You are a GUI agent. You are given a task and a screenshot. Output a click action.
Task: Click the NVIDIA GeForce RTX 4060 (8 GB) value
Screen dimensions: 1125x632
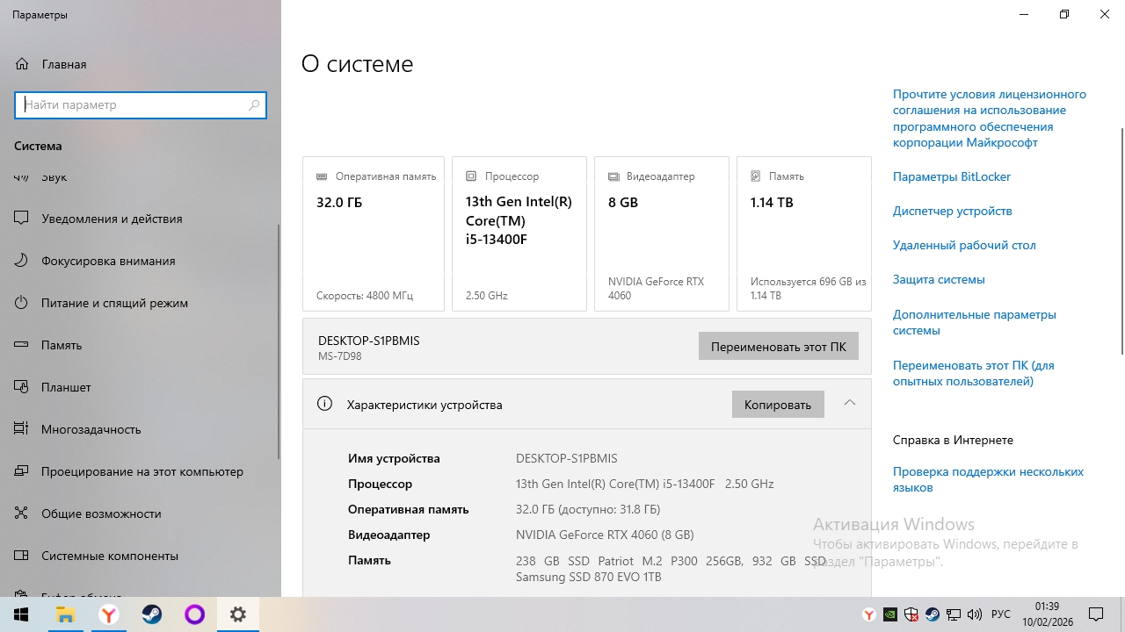[605, 535]
